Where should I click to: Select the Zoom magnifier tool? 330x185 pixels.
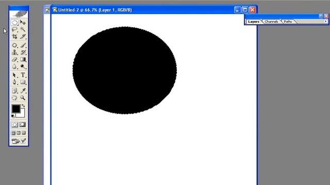(x=23, y=98)
